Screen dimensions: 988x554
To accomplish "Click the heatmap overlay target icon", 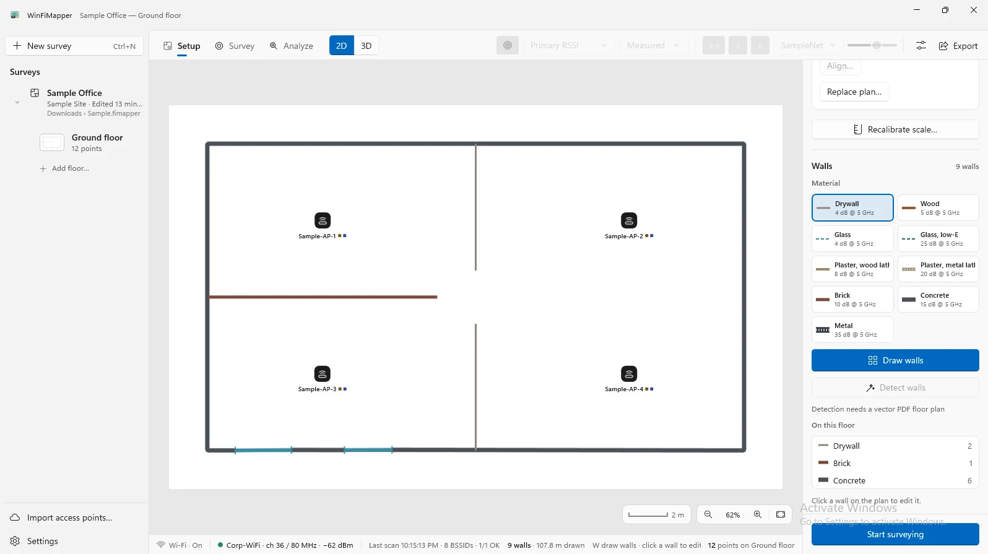I will (x=508, y=45).
